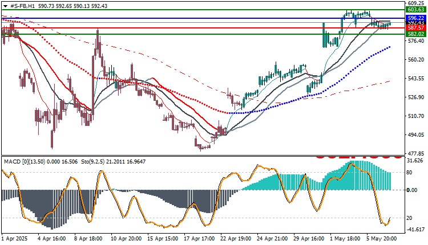Click the 20 level on stochastic scale
The width and height of the screenshot is (428, 245).
(x=409, y=218)
